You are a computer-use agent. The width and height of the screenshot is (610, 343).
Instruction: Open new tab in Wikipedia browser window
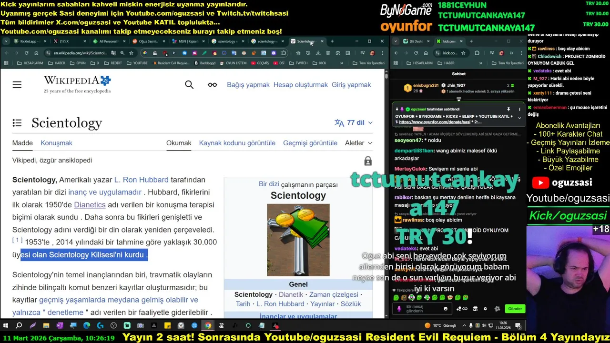[x=332, y=41]
